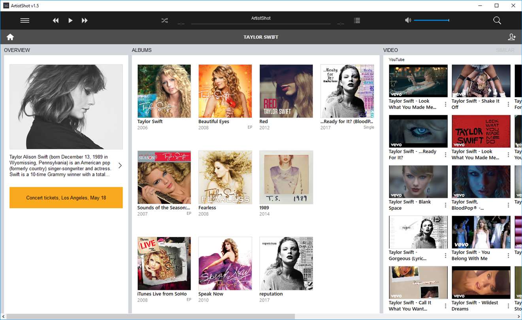
Task: Open options for ...Ready For It? video
Action: (445, 154)
